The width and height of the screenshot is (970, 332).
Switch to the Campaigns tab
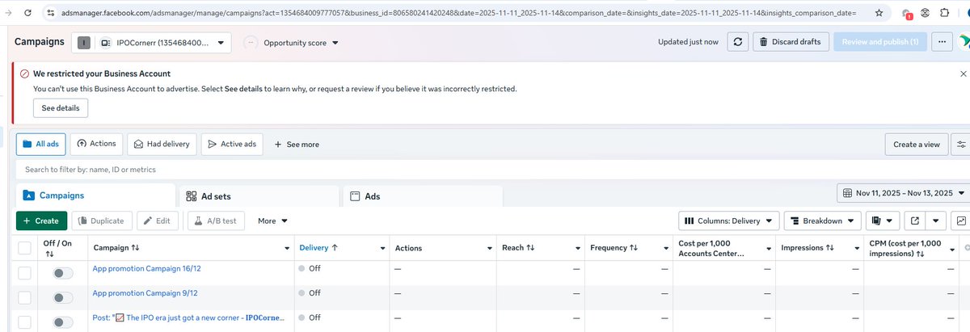[95, 195]
